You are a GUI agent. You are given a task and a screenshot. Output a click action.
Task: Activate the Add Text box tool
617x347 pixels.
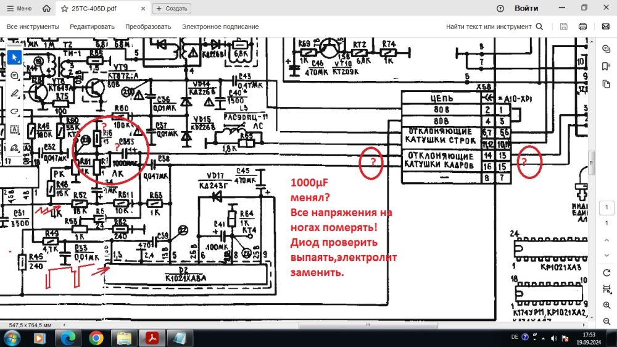pyautogui.click(x=15, y=130)
